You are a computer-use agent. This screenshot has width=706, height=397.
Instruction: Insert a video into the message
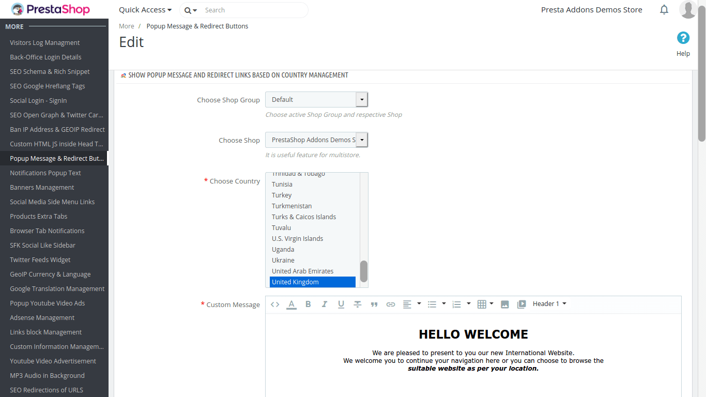521,304
